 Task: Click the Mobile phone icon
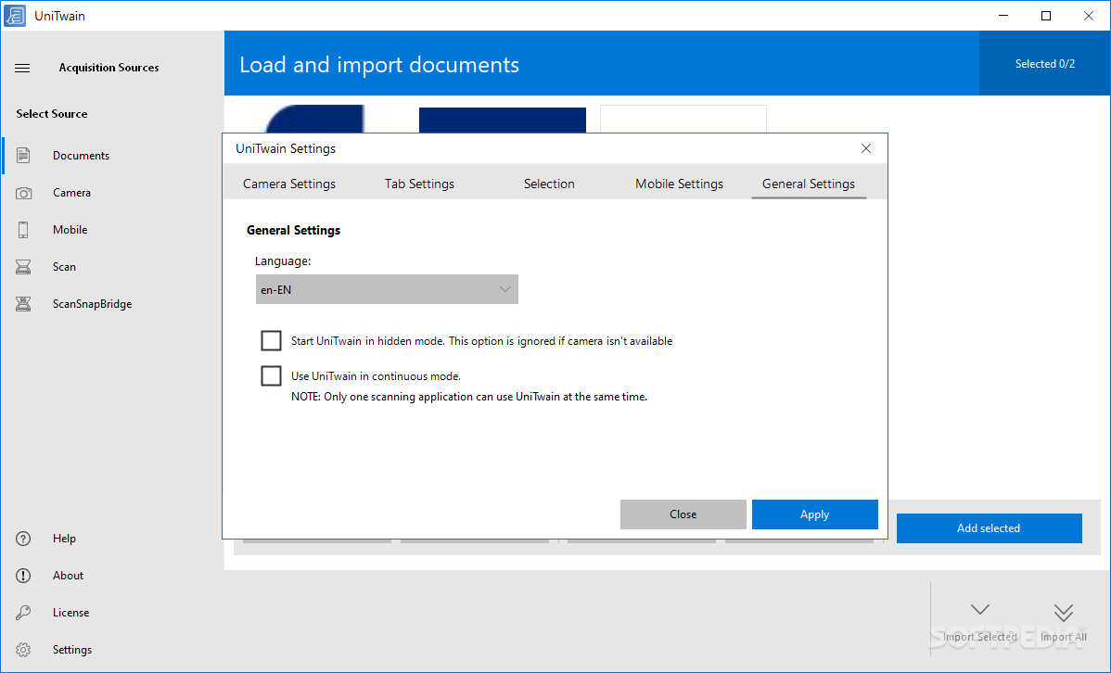click(x=23, y=230)
